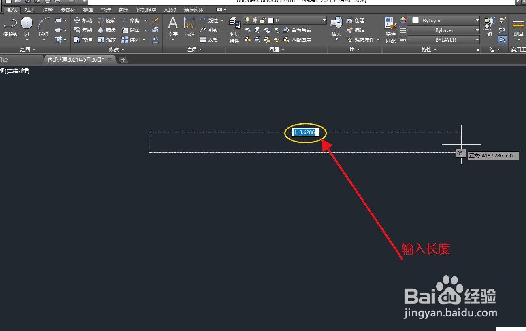
Task: Open the 附加模块 ribbon tab
Action: (x=147, y=10)
